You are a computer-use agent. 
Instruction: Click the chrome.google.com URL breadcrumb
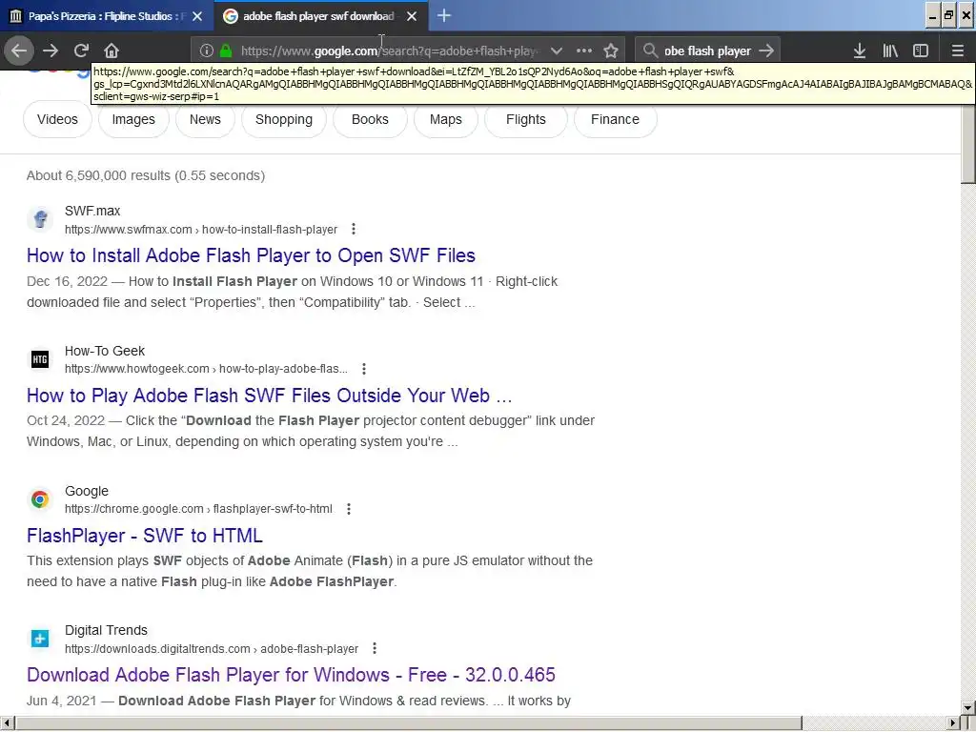[198, 509]
